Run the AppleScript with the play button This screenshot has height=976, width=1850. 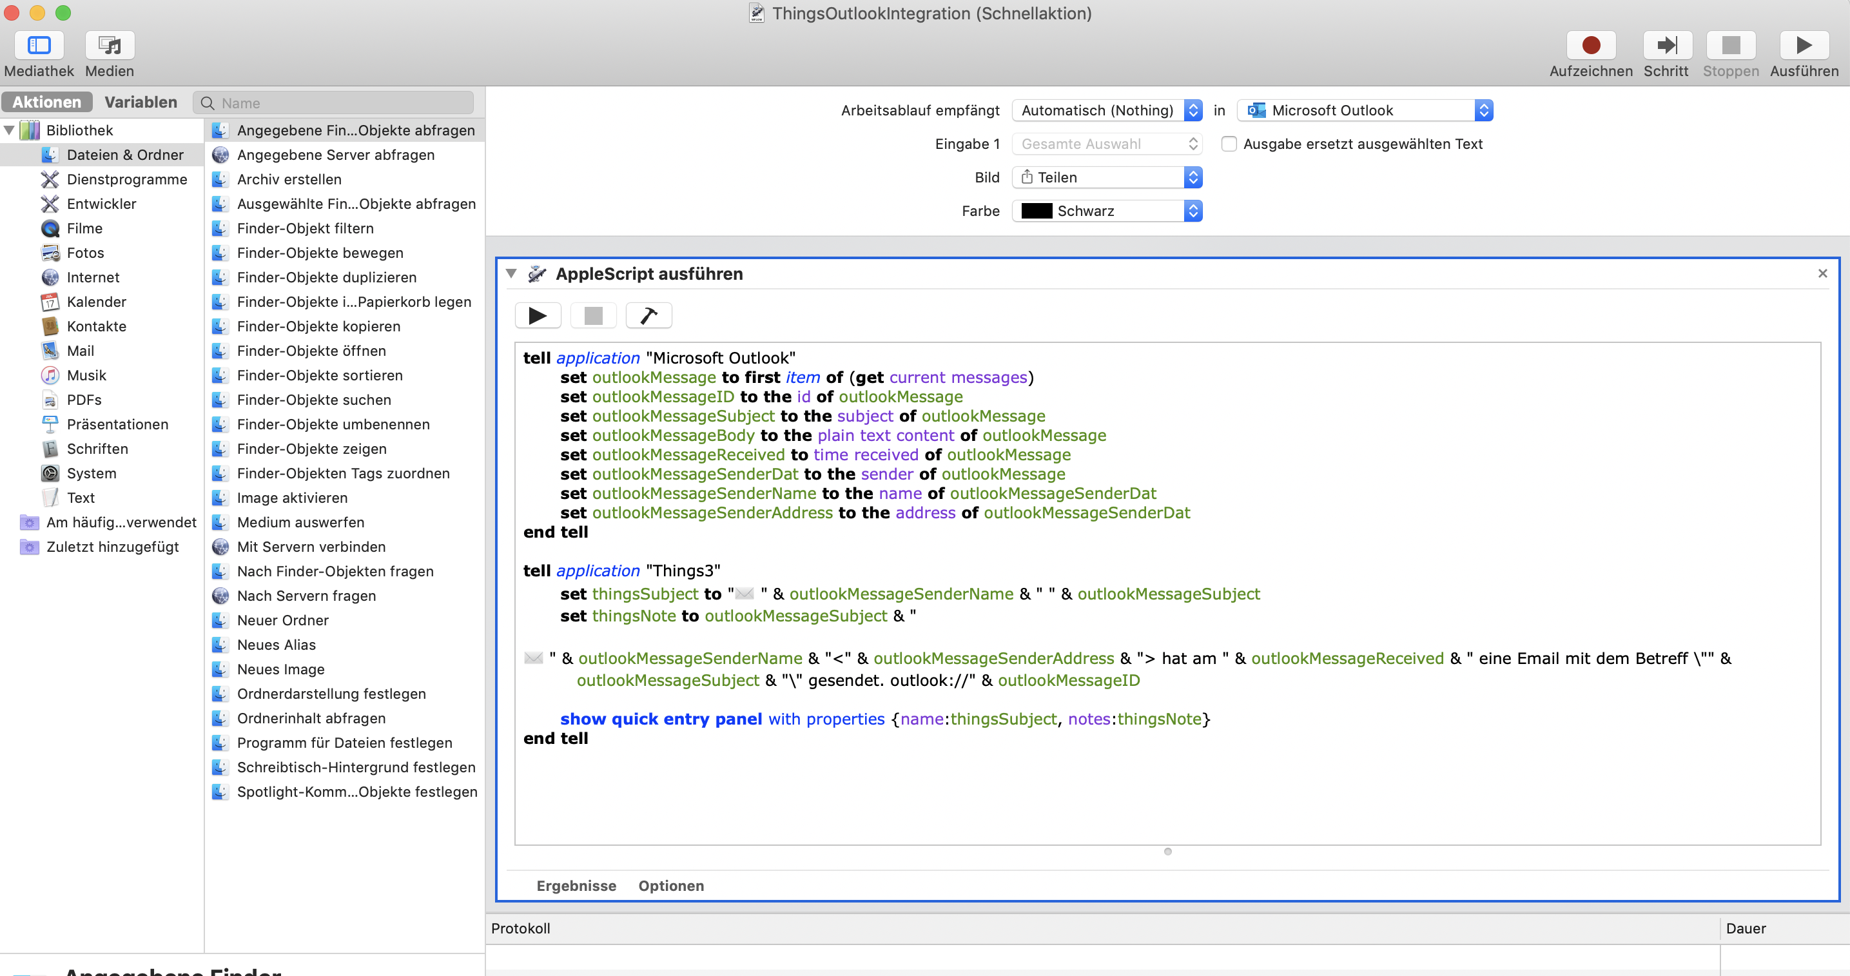tap(537, 315)
